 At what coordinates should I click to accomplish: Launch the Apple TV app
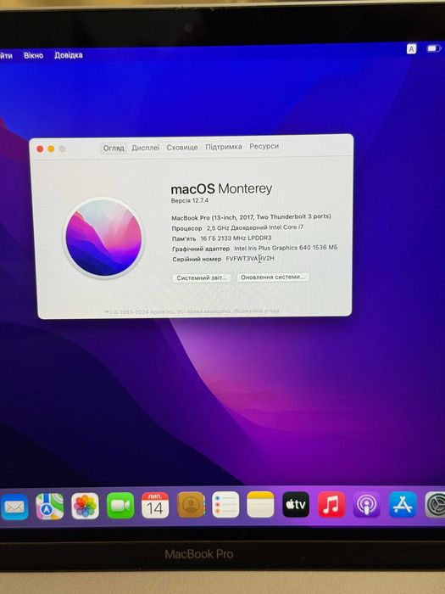(296, 504)
